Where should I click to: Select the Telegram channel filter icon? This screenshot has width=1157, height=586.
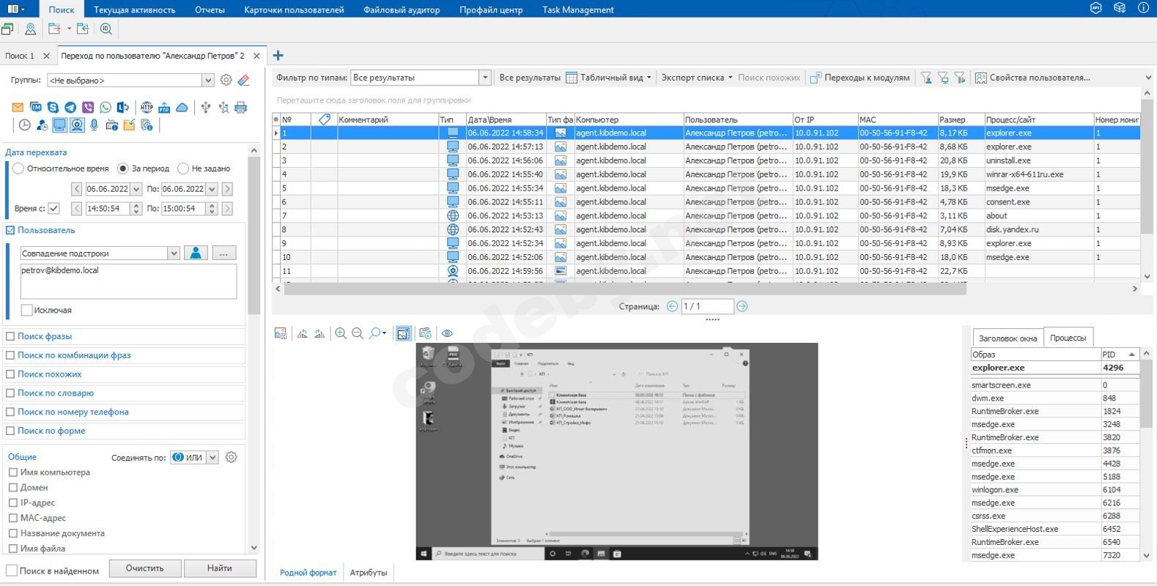(x=70, y=108)
